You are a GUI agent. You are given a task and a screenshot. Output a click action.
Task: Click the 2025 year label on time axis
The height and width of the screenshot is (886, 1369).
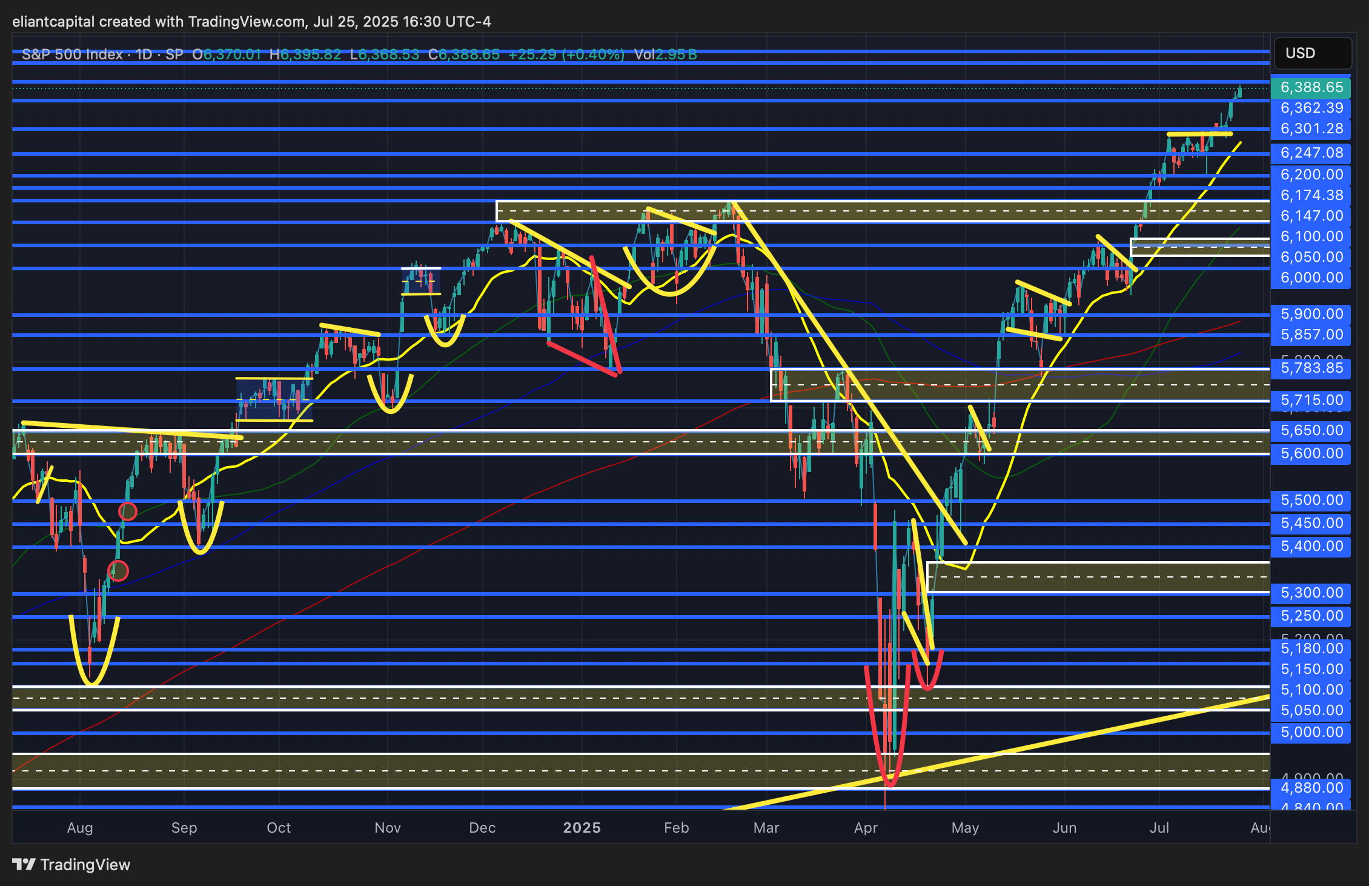[x=582, y=828]
